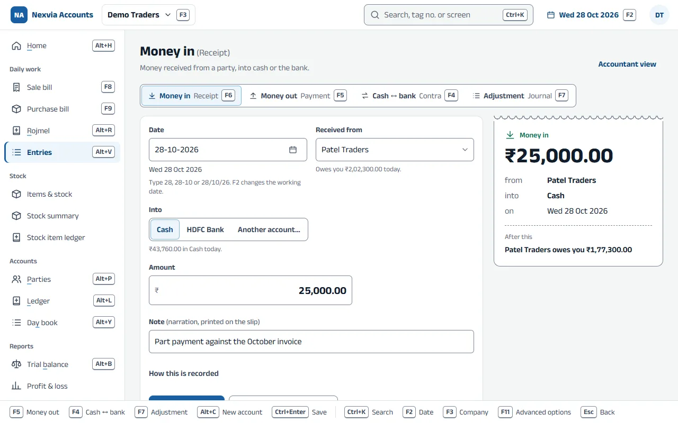The height and width of the screenshot is (423, 678).
Task: Open Stock item ledger icon
Action: pos(16,237)
